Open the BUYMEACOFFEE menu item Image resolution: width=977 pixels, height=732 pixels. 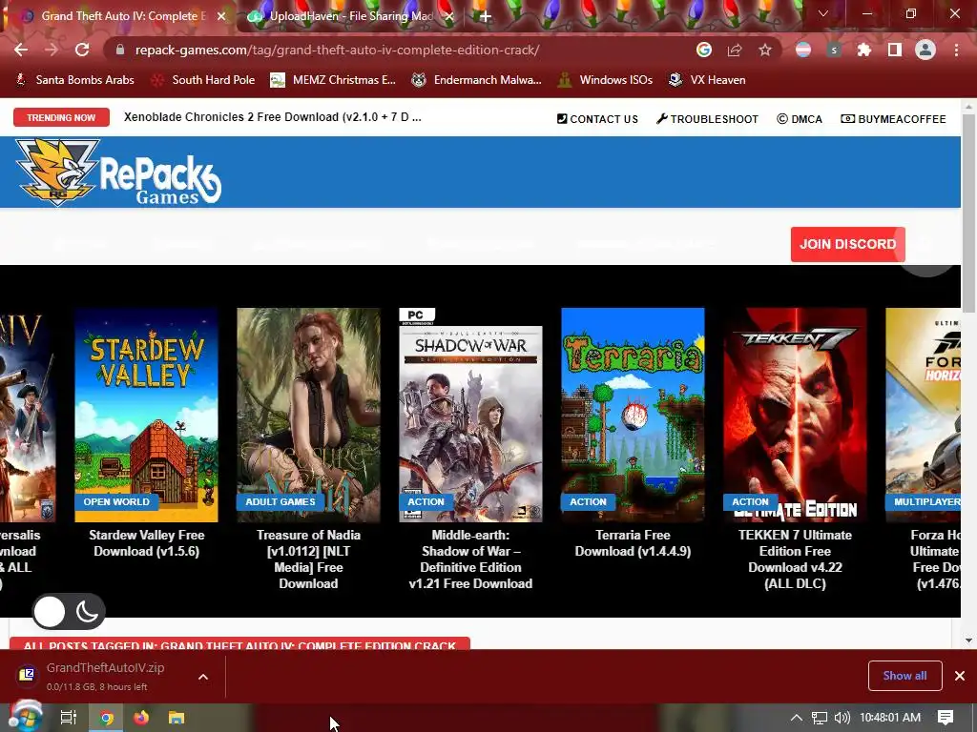tap(893, 119)
